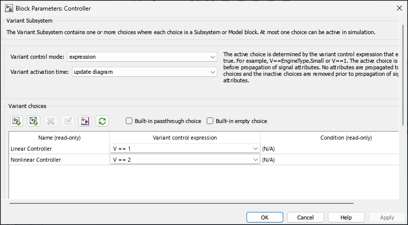Open Help for this dialog

pyautogui.click(x=346, y=217)
